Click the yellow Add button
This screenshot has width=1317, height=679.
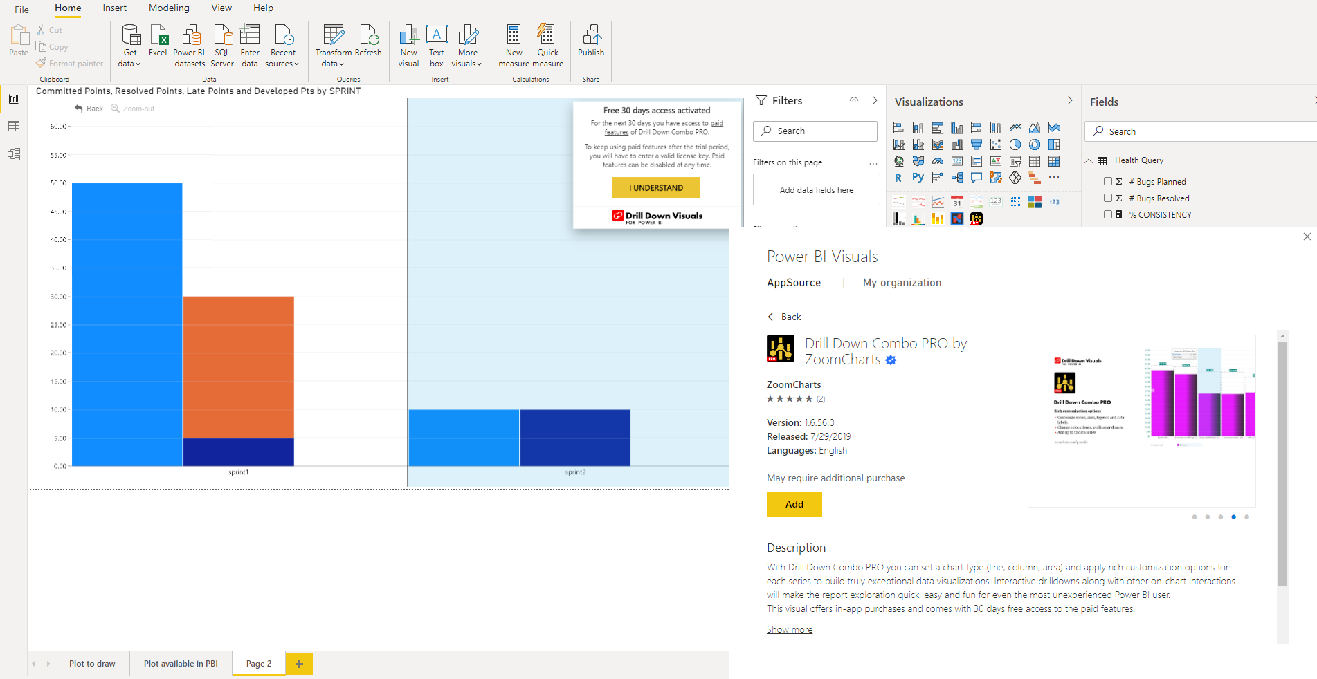[794, 504]
